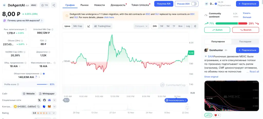This screenshot has height=119, width=263.
Task: Open the Website link
Action: coord(29,94)
